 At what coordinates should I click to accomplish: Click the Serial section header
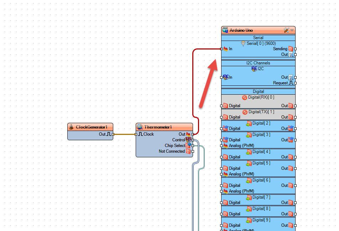click(259, 38)
